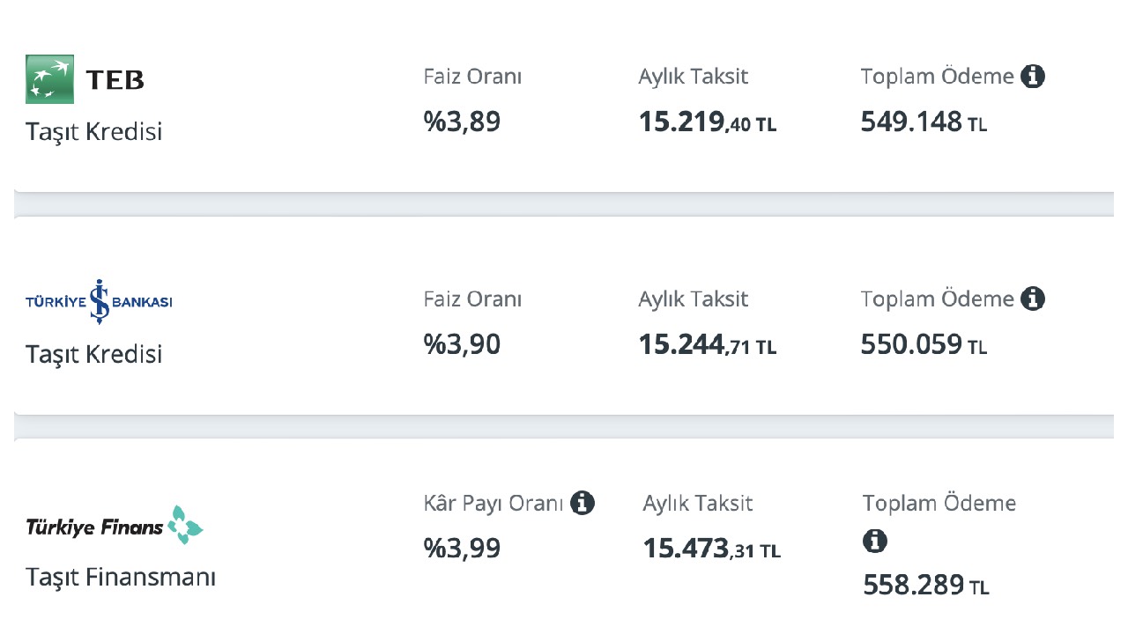The width and height of the screenshot is (1128, 634).
Task: Select İş Bankası Taşıt Kredisi title
Action: 94,355
